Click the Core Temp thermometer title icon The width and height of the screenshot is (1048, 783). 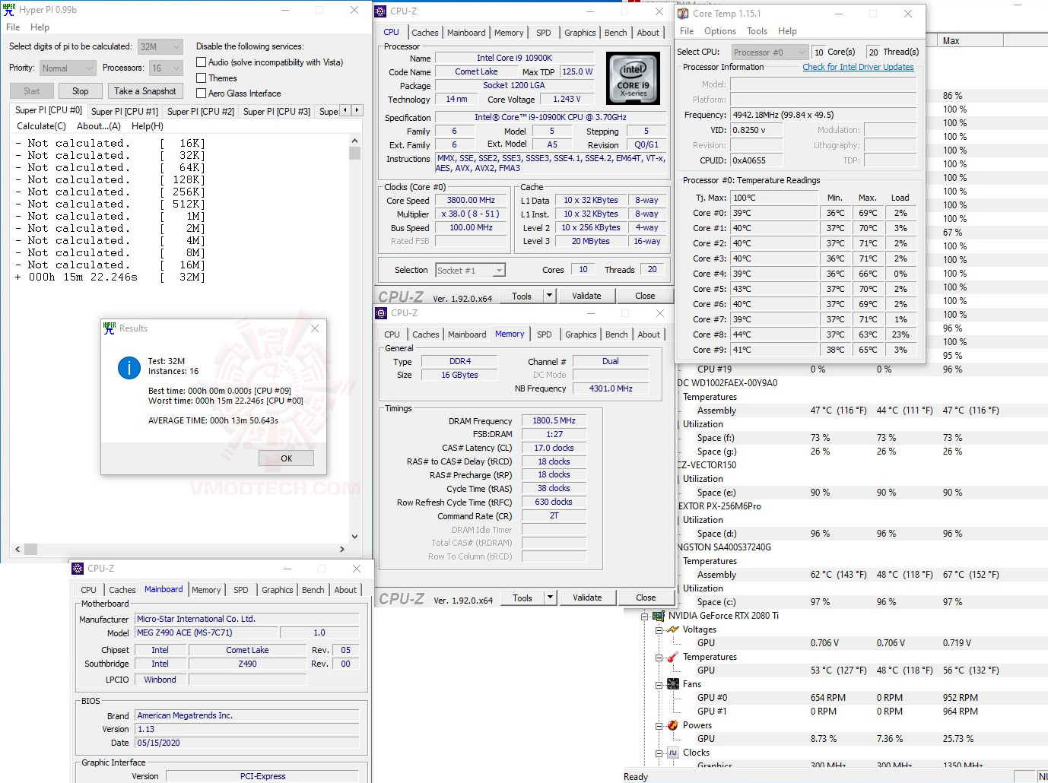tap(683, 13)
